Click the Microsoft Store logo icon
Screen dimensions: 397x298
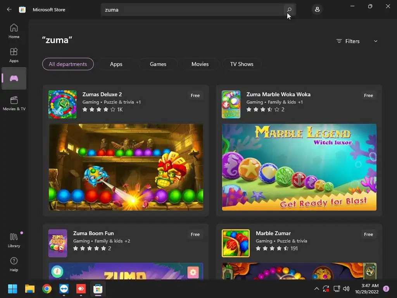[x=22, y=10]
